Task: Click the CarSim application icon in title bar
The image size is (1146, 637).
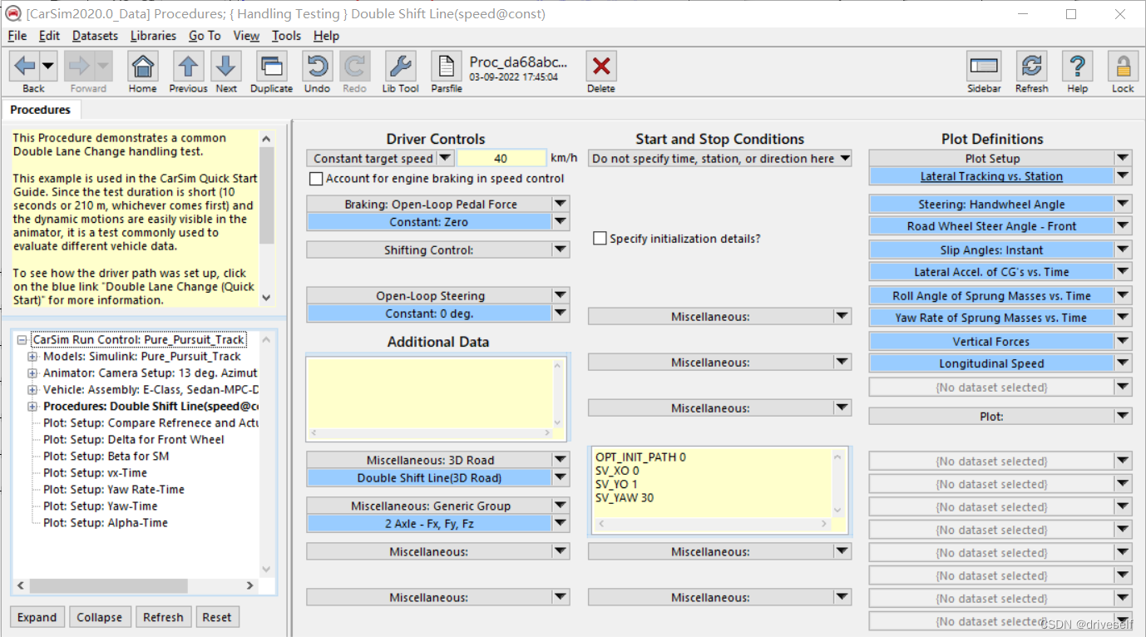Action: click(13, 13)
